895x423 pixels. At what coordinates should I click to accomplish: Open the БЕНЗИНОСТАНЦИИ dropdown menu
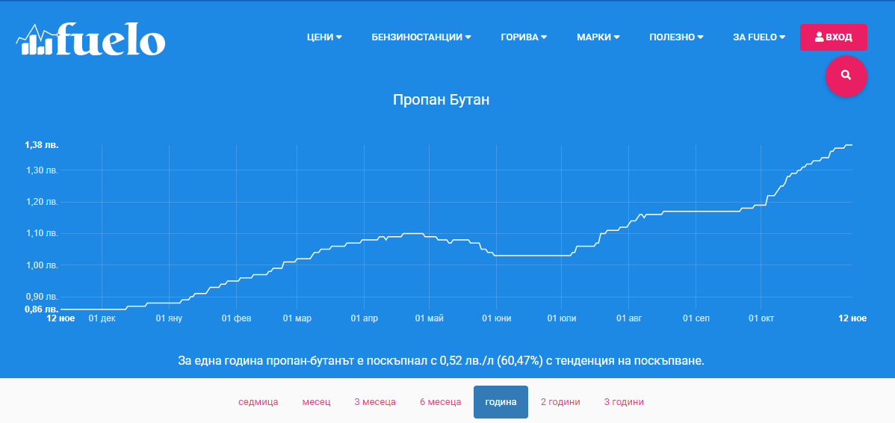[x=421, y=37]
